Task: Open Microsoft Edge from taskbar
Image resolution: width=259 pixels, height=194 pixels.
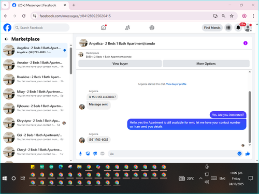Action: click(x=61, y=167)
